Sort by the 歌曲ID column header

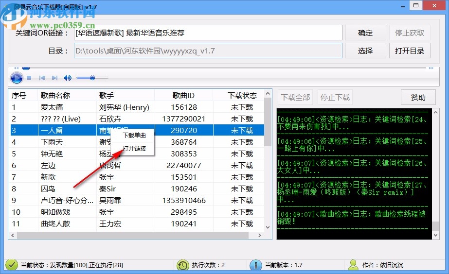coord(183,95)
